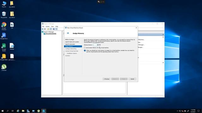Select the wp-admin zip archive desktop icon
This screenshot has height=113, width=202.
pyautogui.click(x=12, y=15)
